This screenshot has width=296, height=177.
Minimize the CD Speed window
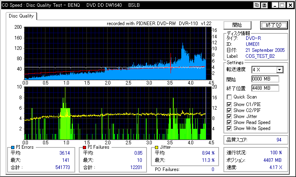[275, 5]
